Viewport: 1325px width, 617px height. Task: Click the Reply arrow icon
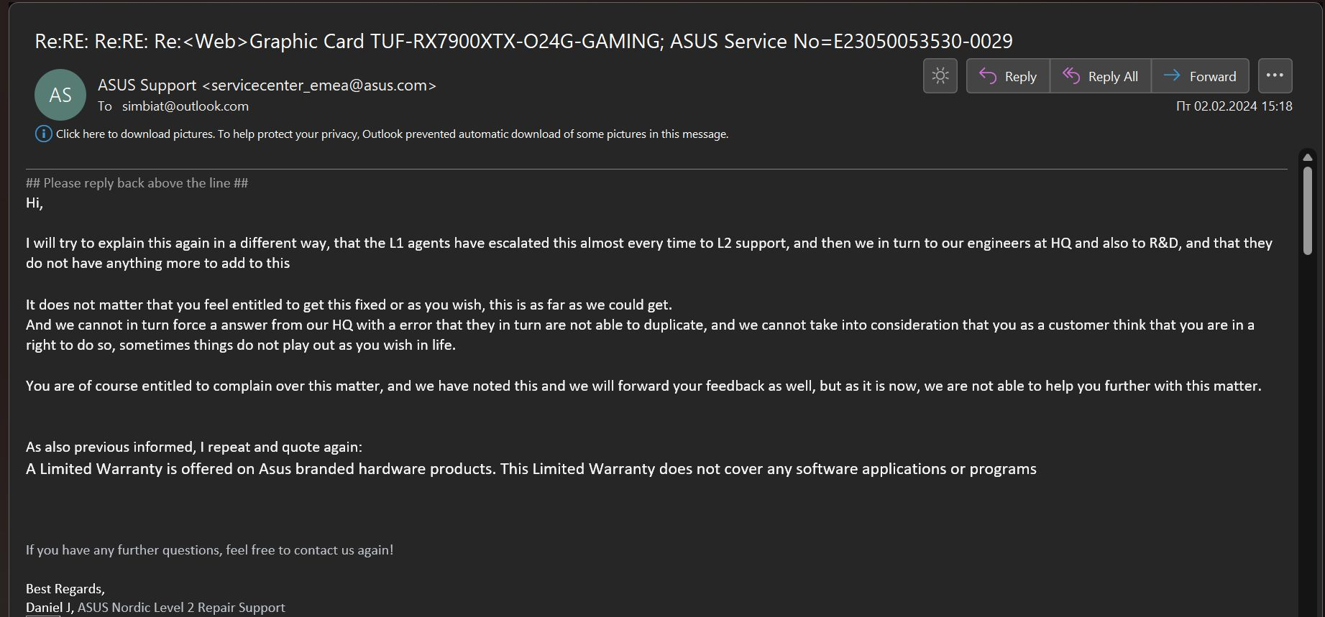tap(988, 76)
